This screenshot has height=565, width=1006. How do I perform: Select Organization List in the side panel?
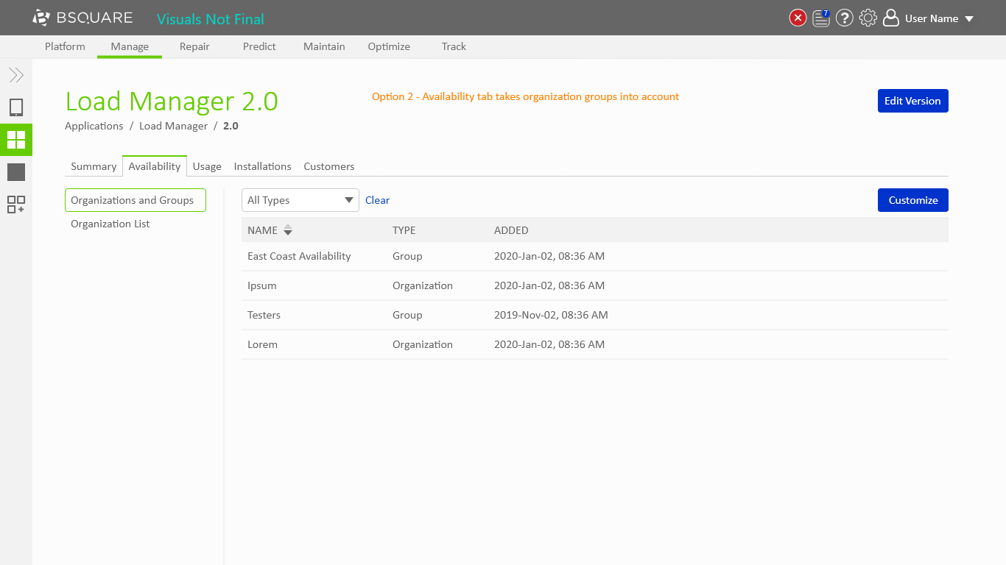110,224
